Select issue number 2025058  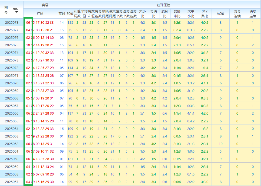tap(12, 174)
